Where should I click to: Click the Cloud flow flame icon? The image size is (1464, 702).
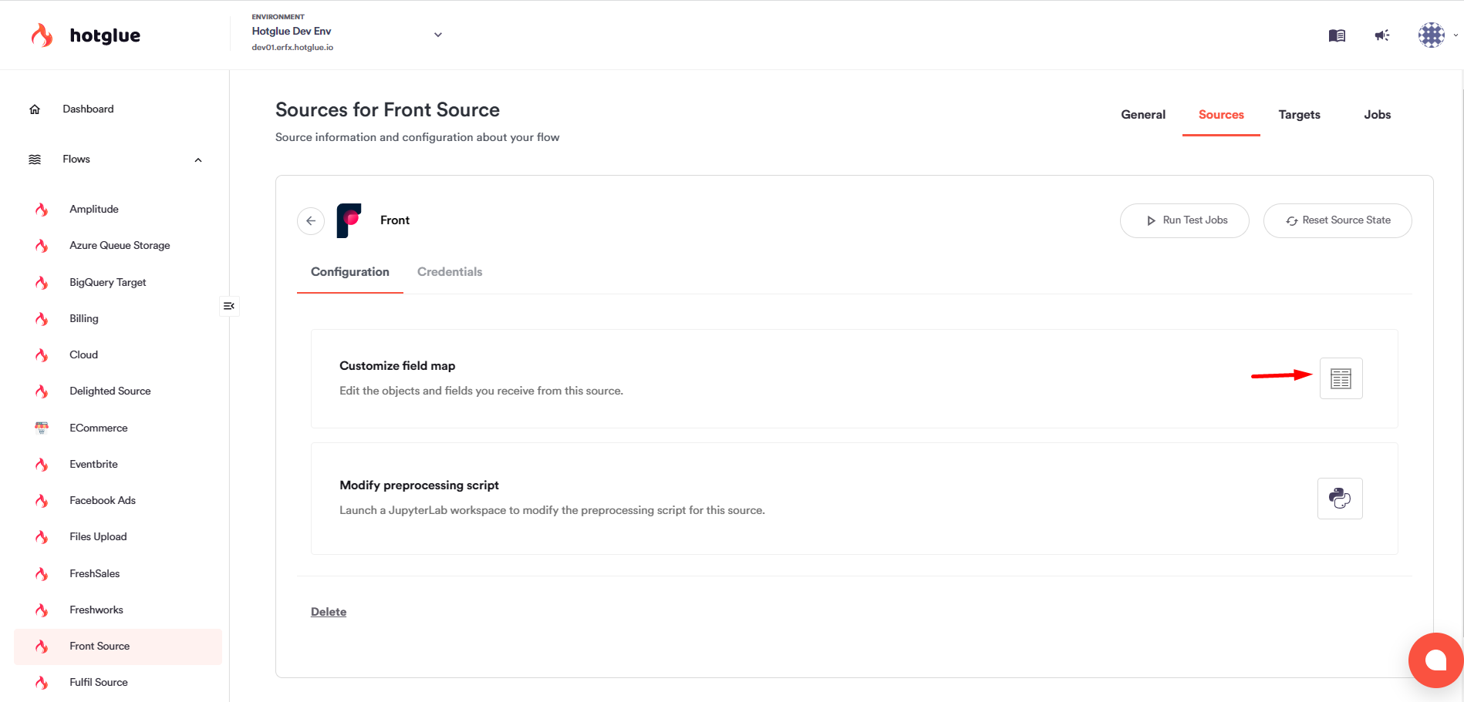click(x=42, y=355)
